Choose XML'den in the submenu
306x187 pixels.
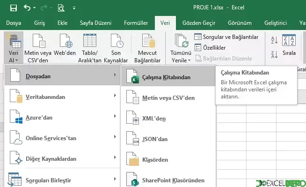click(x=168, y=118)
